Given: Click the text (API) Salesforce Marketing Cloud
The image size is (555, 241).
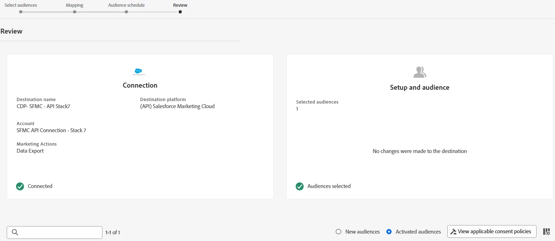Looking at the screenshot, I should pos(177,106).
